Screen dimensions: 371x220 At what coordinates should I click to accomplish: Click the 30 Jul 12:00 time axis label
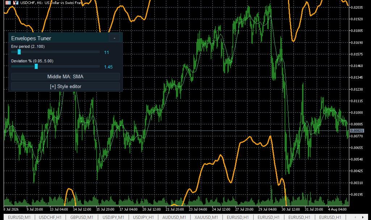click(291, 209)
